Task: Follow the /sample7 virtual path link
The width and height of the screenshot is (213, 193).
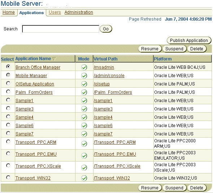Action: [103, 134]
